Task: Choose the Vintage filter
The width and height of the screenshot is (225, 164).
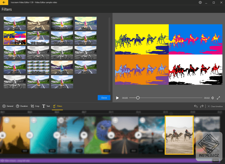Action: (86, 23)
